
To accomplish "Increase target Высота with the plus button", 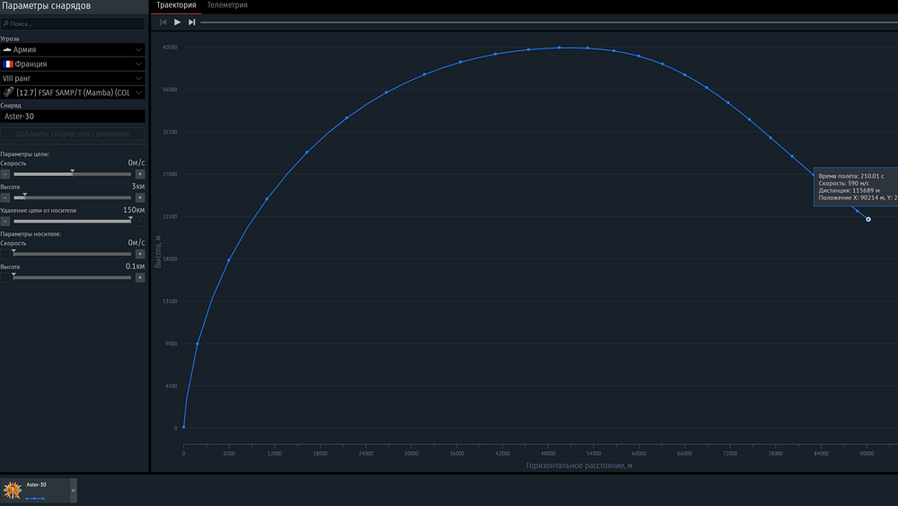I will [x=140, y=197].
